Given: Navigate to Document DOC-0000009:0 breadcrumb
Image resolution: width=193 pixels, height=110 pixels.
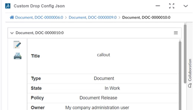Looking at the screenshot, I should 93,17.
